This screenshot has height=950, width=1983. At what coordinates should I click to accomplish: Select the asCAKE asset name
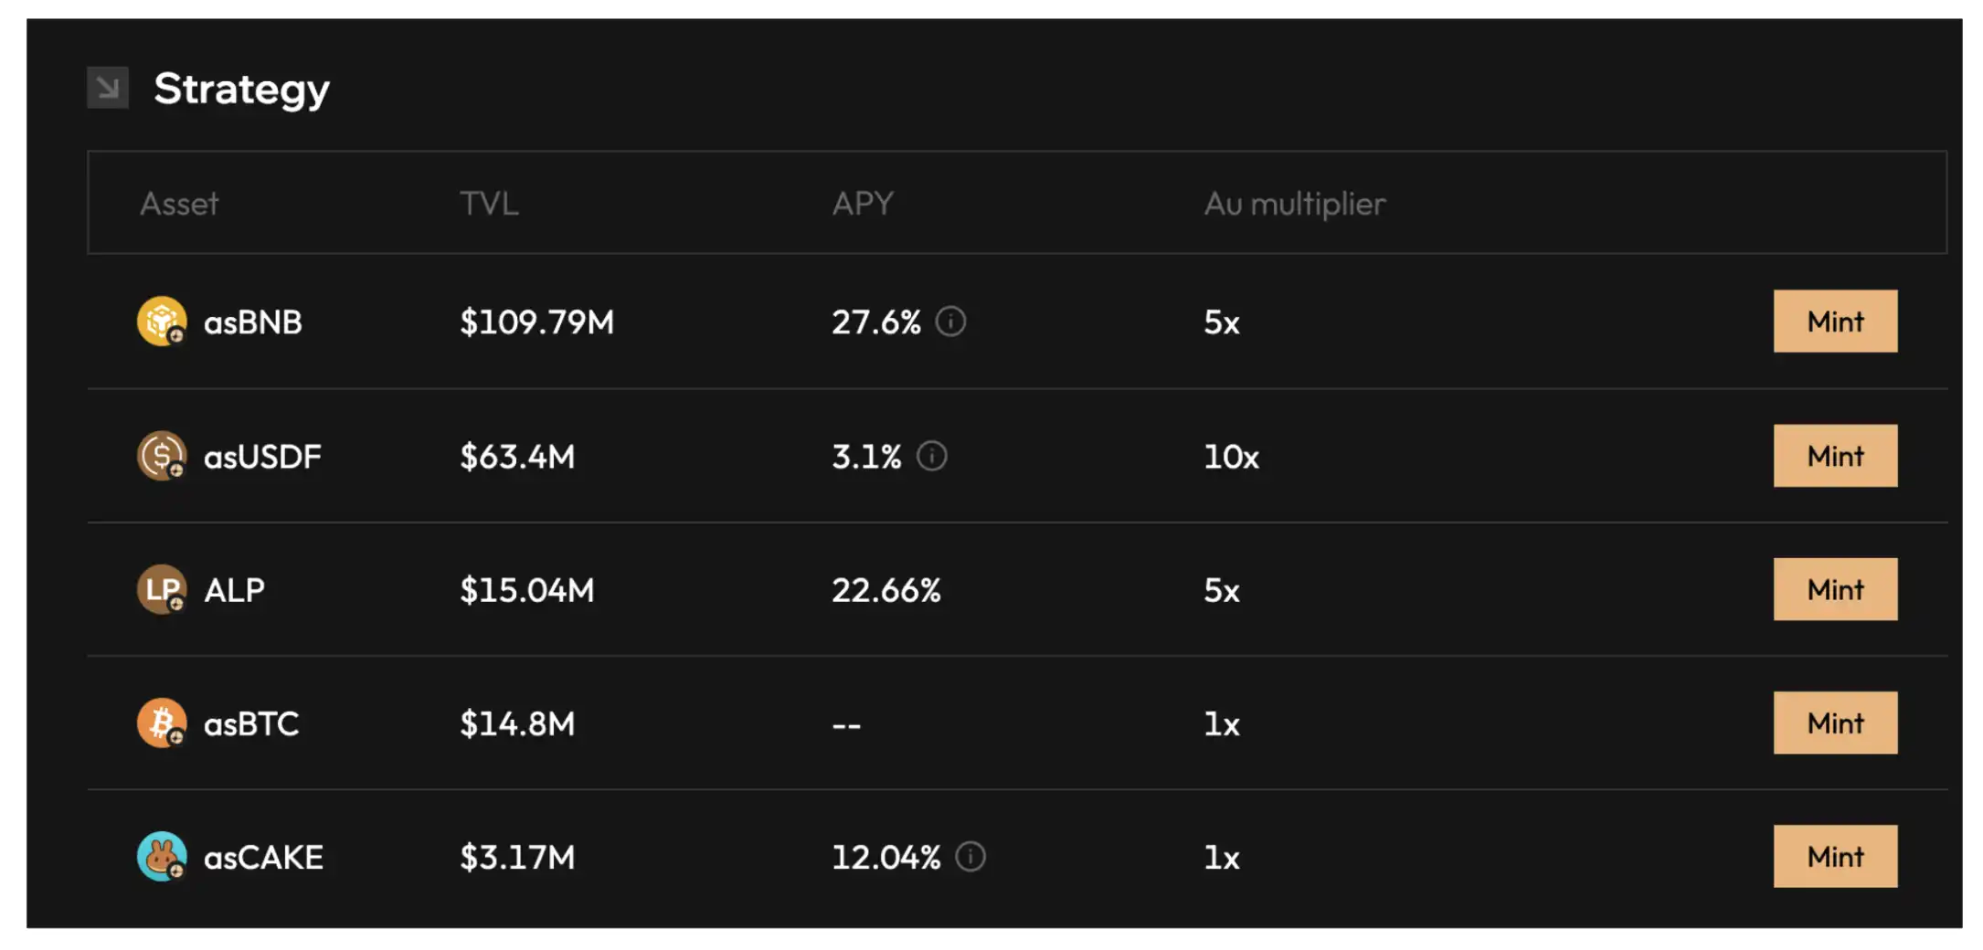click(263, 857)
